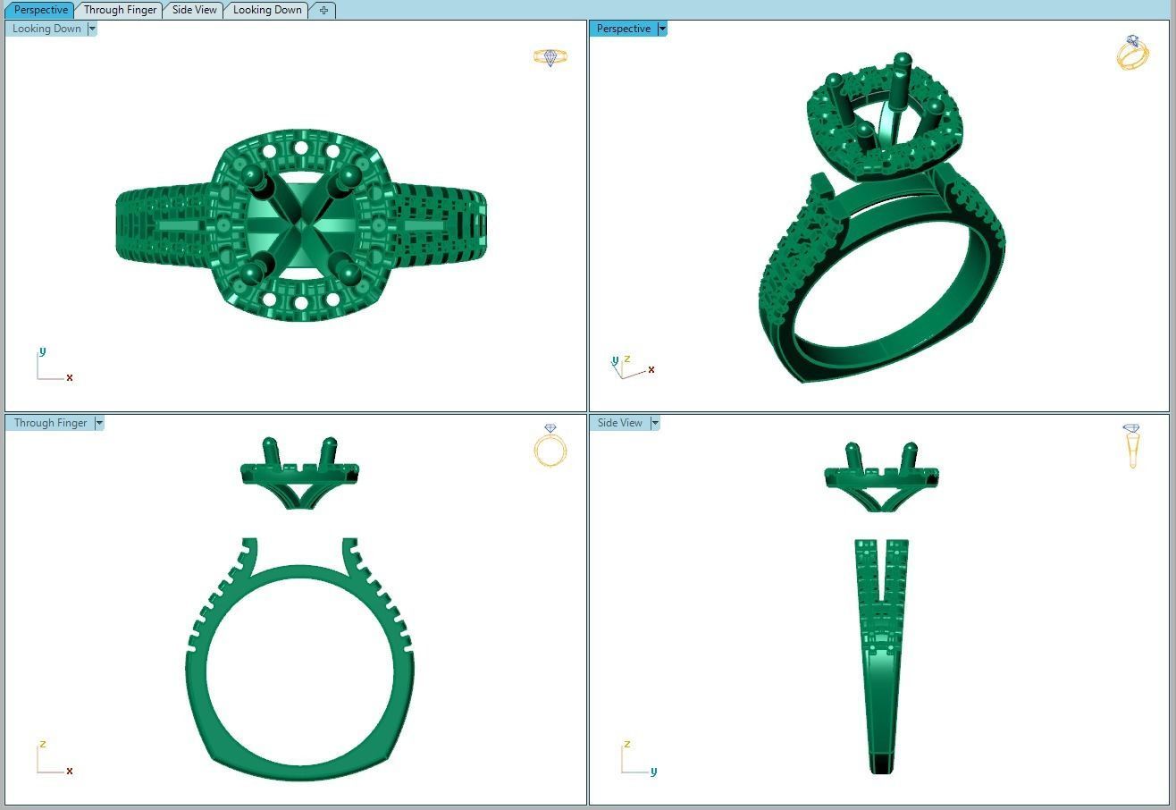This screenshot has height=810, width=1176.
Task: Activate the Looking Down viewport tab
Action: click(266, 10)
